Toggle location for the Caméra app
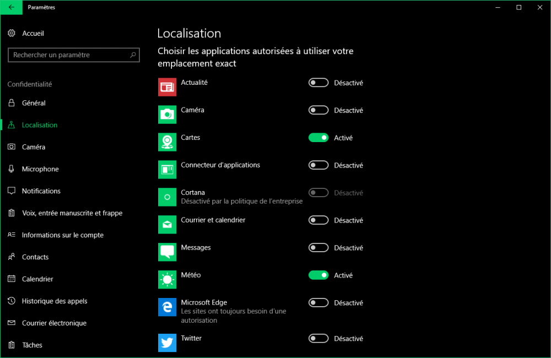This screenshot has height=358, width=551. tap(318, 110)
